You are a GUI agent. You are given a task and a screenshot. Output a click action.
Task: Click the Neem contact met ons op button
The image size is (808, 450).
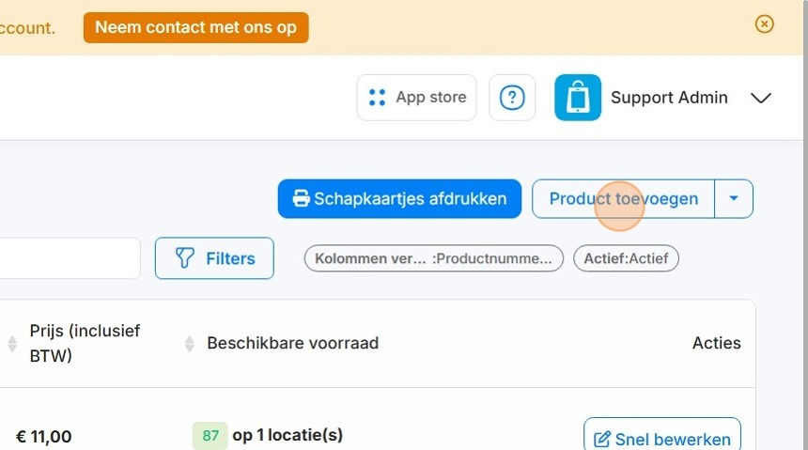coord(195,27)
